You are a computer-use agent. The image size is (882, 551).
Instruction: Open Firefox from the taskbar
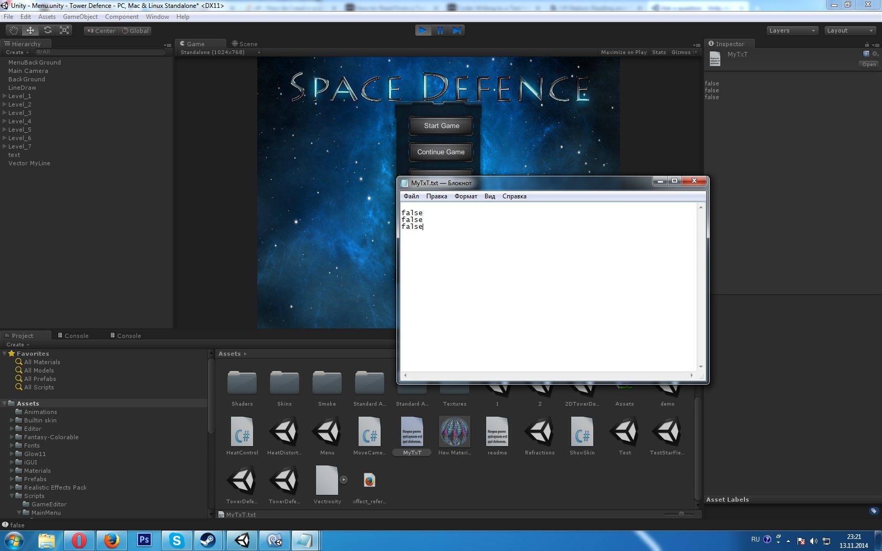111,540
